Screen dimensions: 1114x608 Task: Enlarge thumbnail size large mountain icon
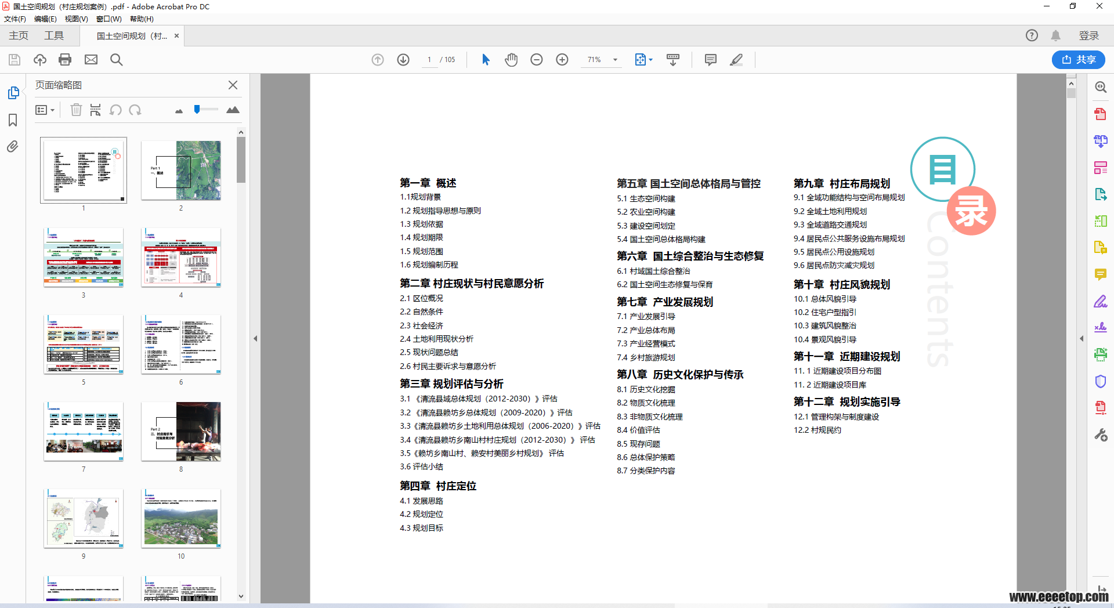pos(233,110)
